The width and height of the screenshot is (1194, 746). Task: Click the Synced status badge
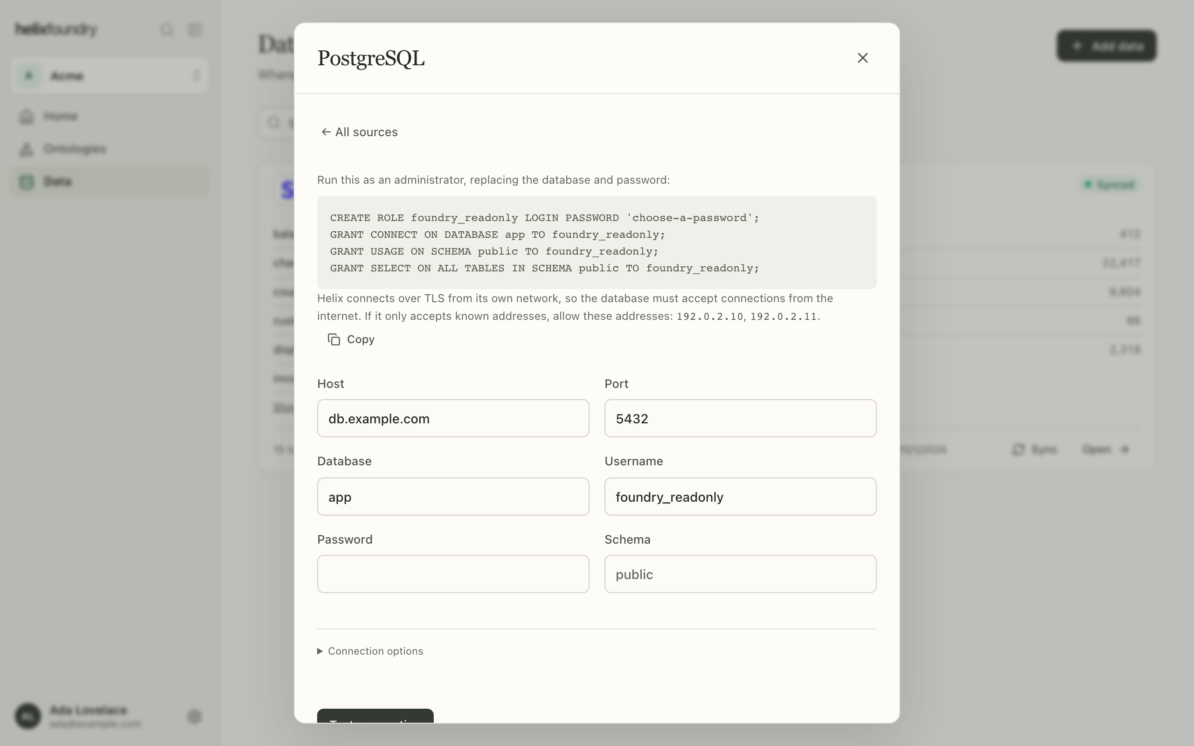coord(1110,185)
